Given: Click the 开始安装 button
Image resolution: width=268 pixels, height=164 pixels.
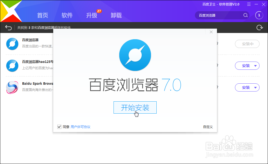Looking at the screenshot, I should click(x=135, y=107).
